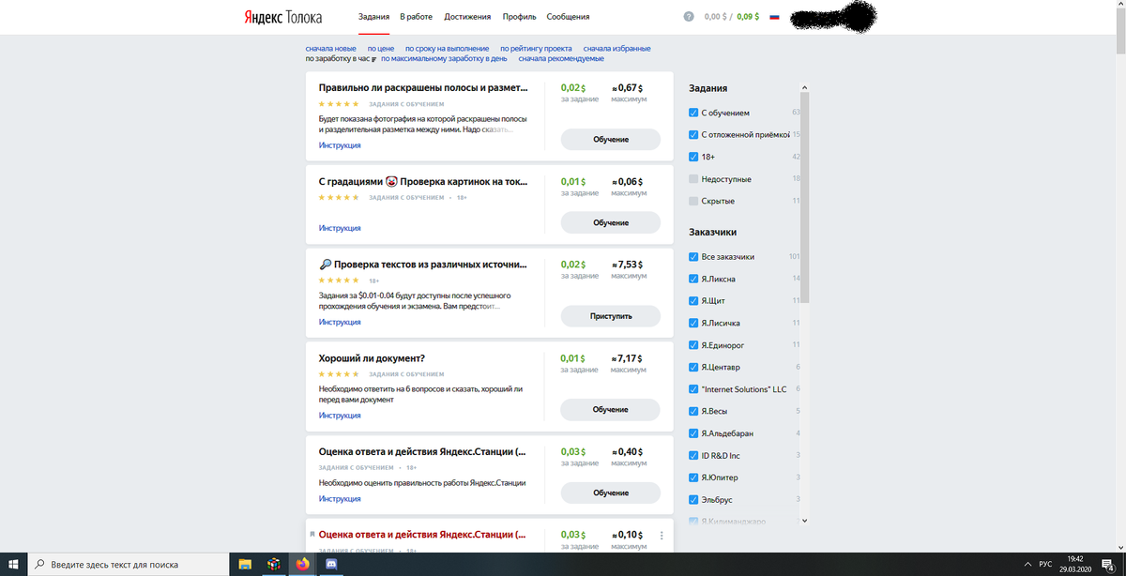
Task: Click the bookmark icon beside the red Яндекс.Станции title
Action: pyautogui.click(x=312, y=534)
